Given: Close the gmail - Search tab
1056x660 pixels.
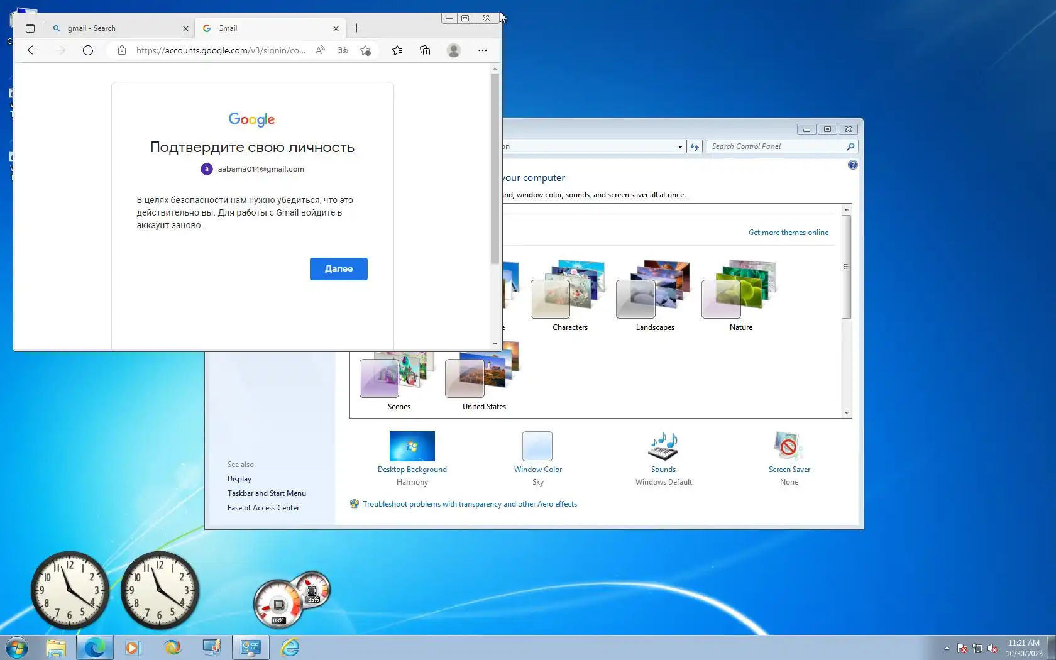Looking at the screenshot, I should [x=185, y=28].
